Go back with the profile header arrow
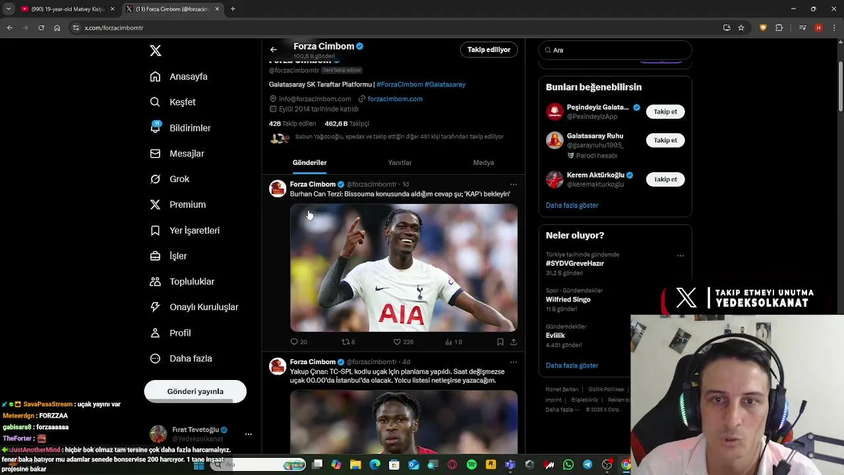Image resolution: width=844 pixels, height=475 pixels. pos(274,49)
